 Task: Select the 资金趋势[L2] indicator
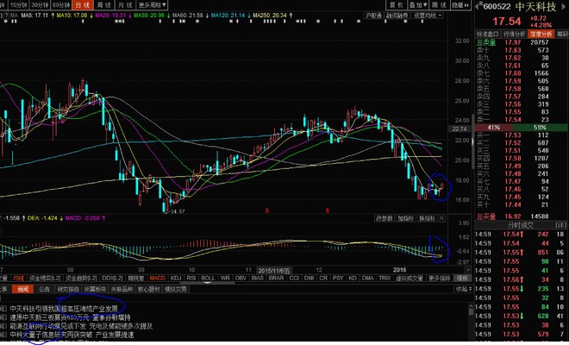pos(81,279)
